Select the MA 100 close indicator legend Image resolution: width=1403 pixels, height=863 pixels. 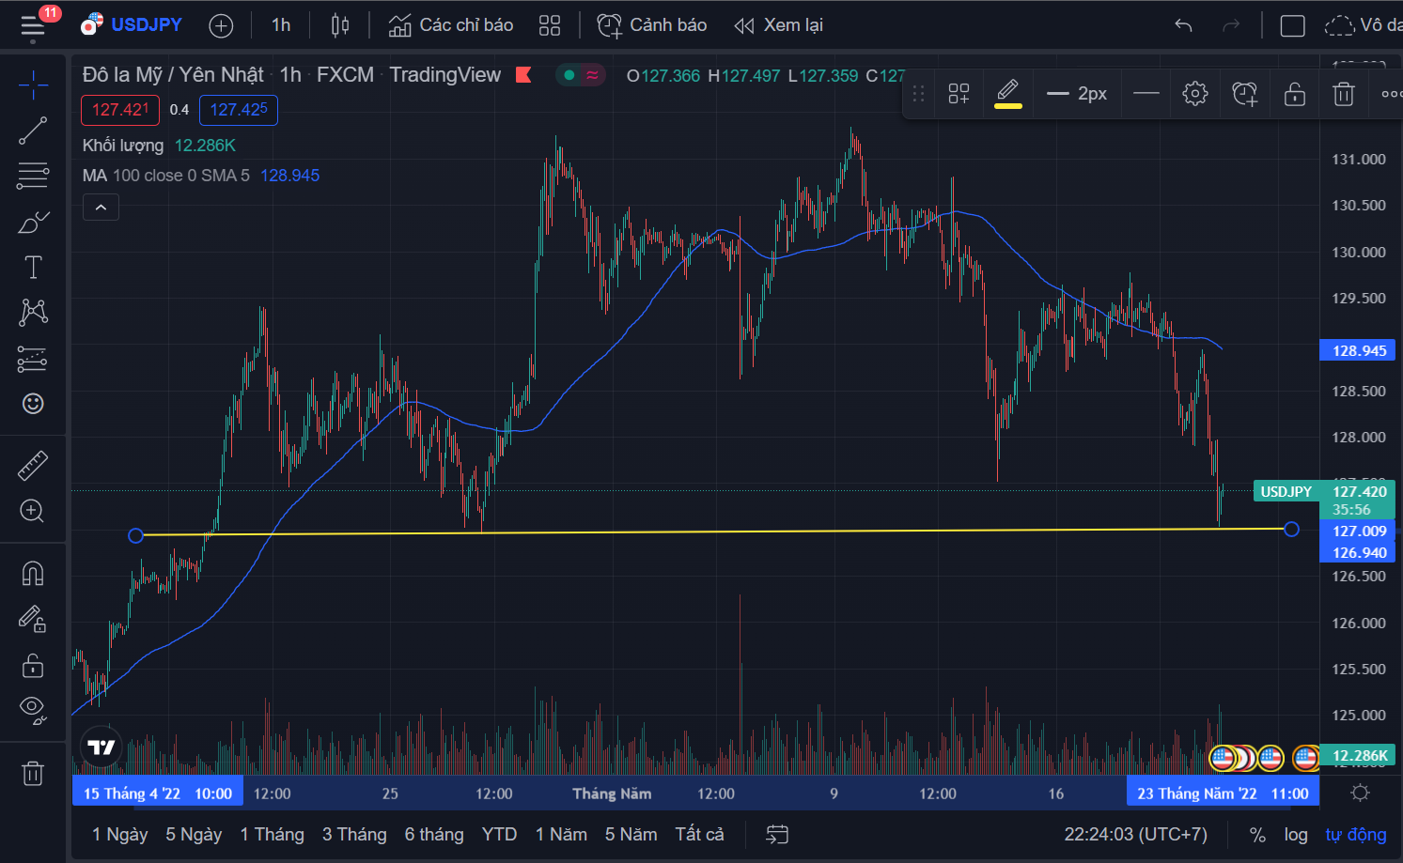pos(165,176)
